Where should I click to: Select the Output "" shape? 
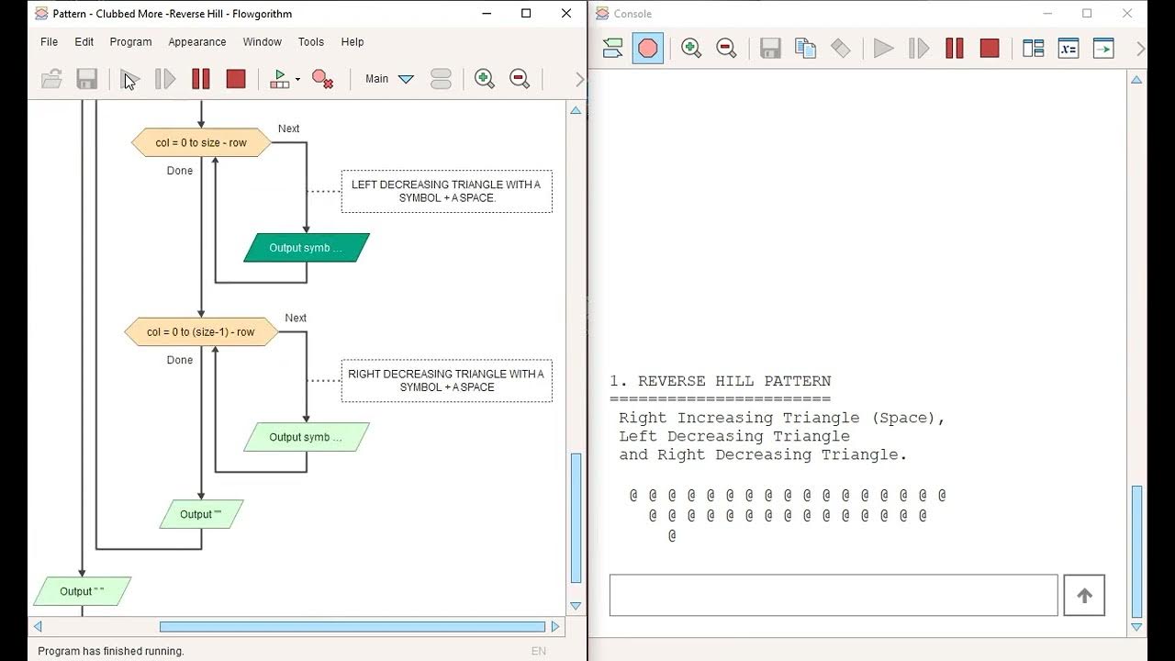click(201, 514)
